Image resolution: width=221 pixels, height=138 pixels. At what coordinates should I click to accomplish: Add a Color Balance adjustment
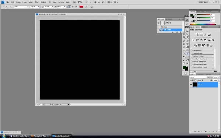pos(201,40)
